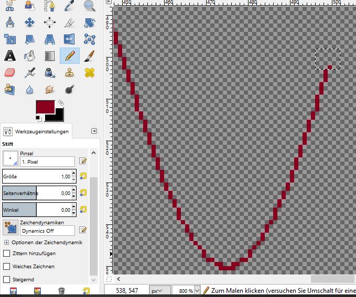
Task: Select the Move tool
Action: (x=30, y=22)
